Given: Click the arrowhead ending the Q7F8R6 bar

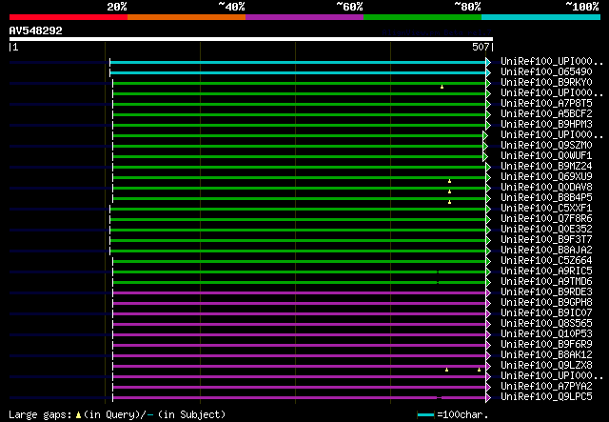Looking at the screenshot, I should pyautogui.click(x=488, y=220).
